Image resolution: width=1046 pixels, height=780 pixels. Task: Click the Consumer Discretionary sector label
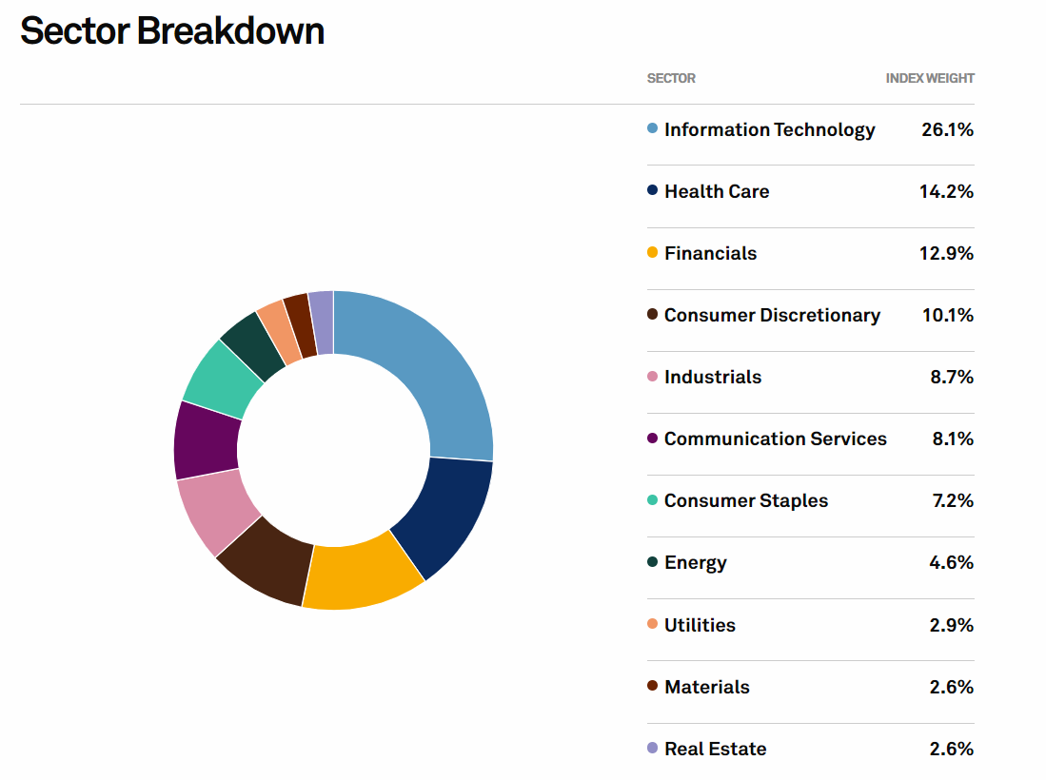pos(772,315)
